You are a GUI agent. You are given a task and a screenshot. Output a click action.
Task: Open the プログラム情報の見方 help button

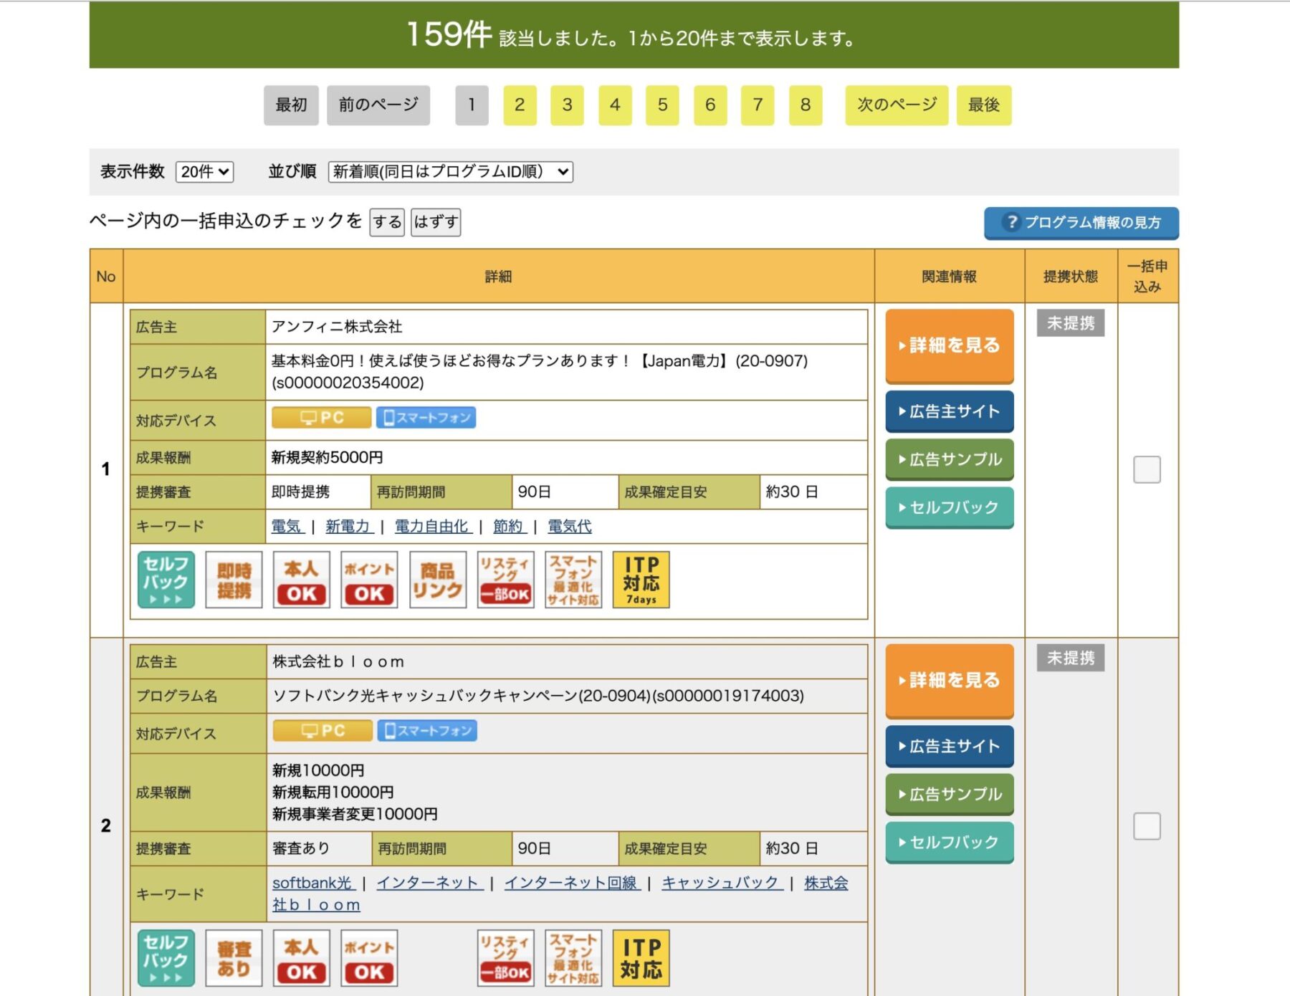click(x=1081, y=223)
